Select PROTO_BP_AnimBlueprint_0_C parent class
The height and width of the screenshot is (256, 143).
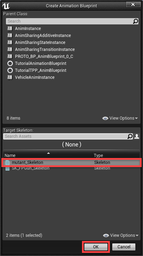pyautogui.click(x=44, y=56)
